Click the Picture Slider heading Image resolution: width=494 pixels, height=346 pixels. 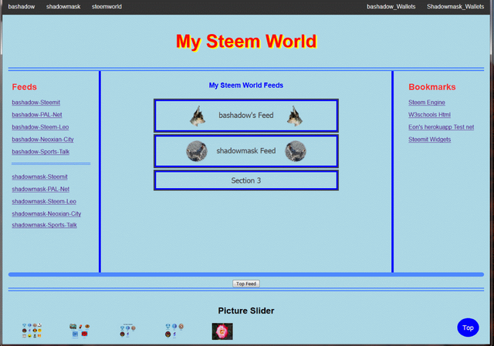[246, 311]
